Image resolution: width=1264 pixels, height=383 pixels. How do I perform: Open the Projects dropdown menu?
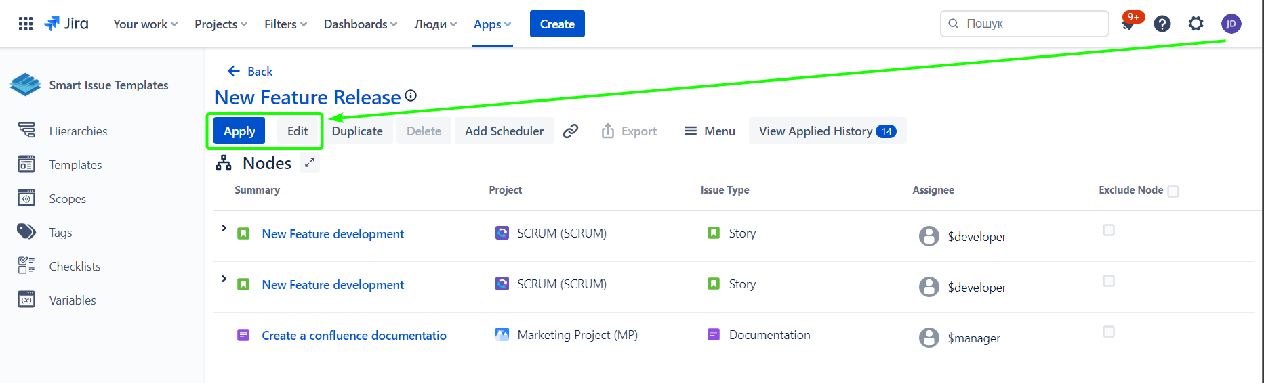[221, 24]
